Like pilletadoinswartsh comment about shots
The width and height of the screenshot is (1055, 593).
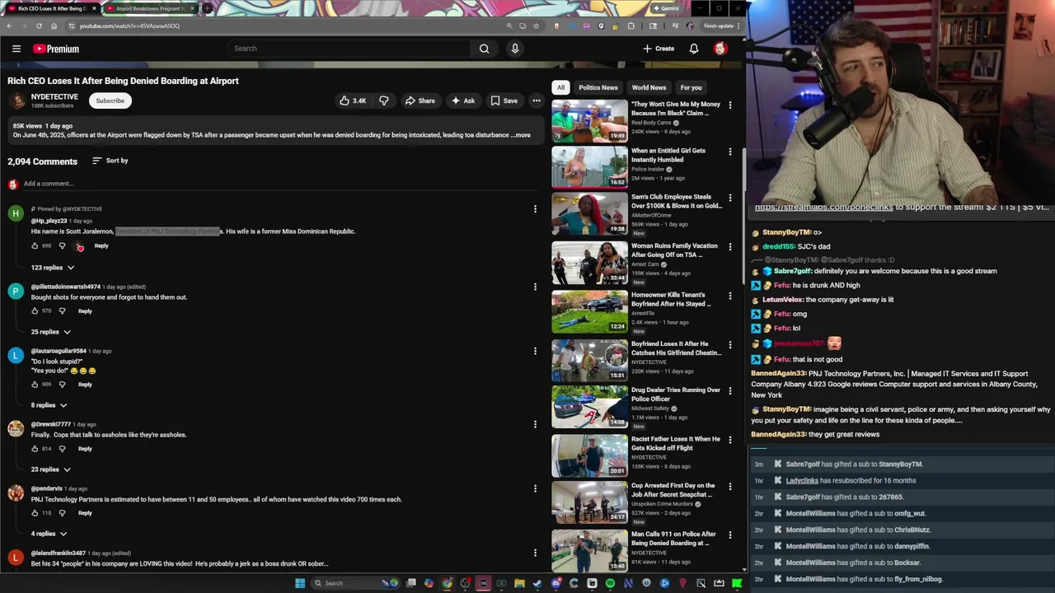tap(35, 311)
